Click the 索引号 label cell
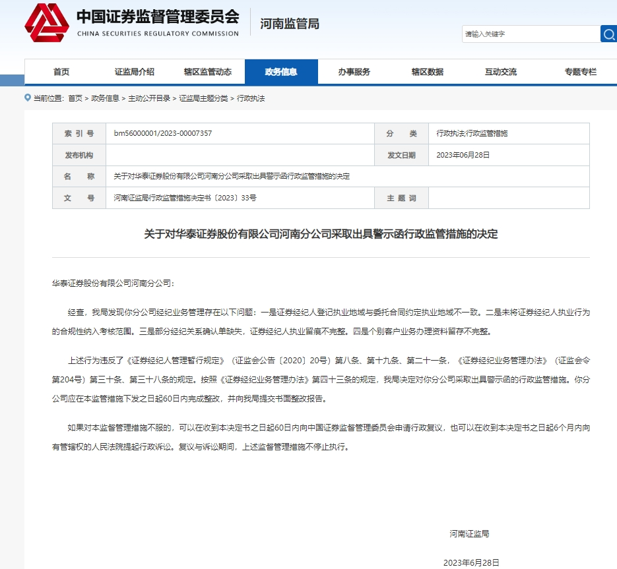The image size is (617, 569). point(79,134)
